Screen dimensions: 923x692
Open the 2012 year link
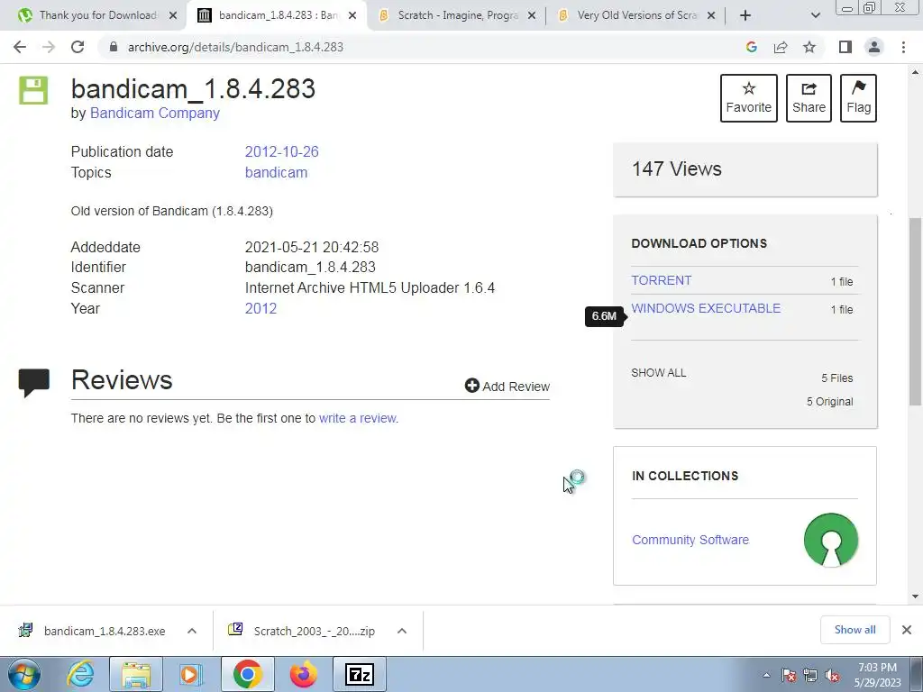[260, 308]
